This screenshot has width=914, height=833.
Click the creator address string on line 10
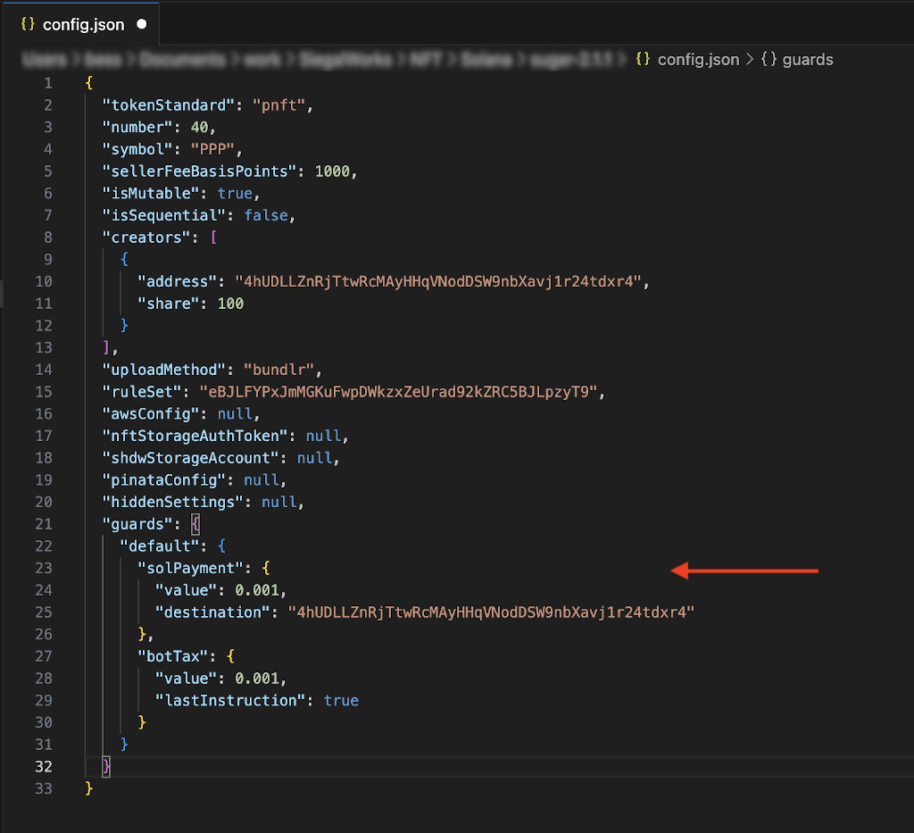coord(437,282)
